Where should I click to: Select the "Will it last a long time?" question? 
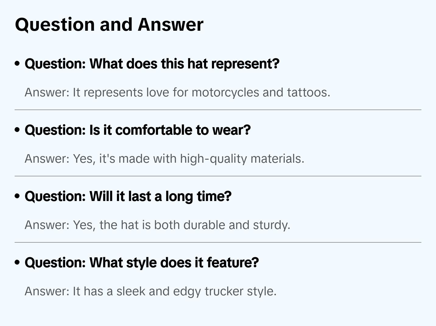(128, 196)
